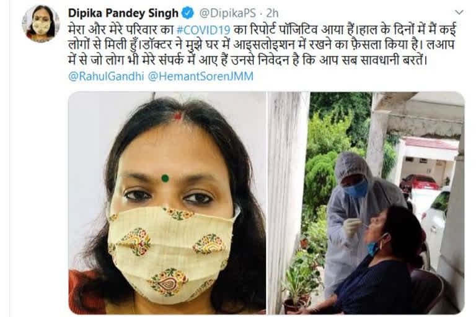Click the last line of tweet text
This screenshot has width=476, height=317.
(248, 60)
